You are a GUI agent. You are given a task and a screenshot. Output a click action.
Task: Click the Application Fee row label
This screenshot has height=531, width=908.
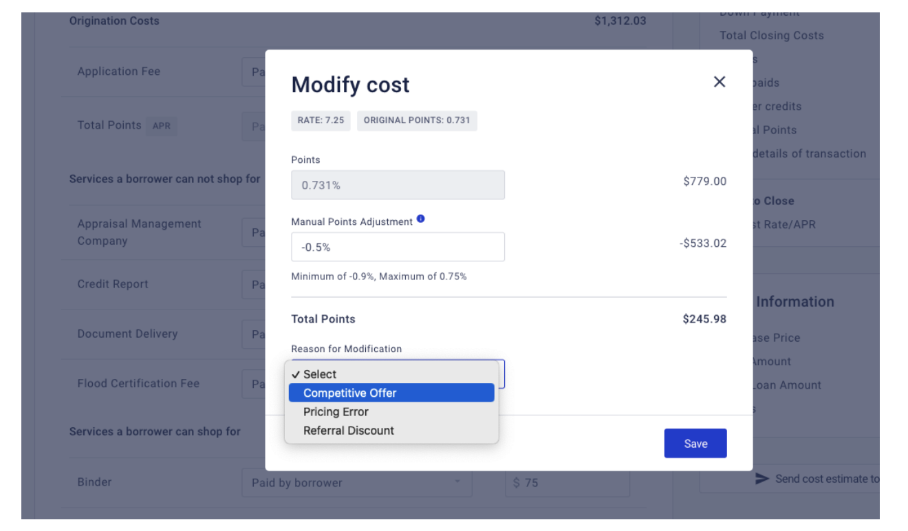(x=119, y=72)
